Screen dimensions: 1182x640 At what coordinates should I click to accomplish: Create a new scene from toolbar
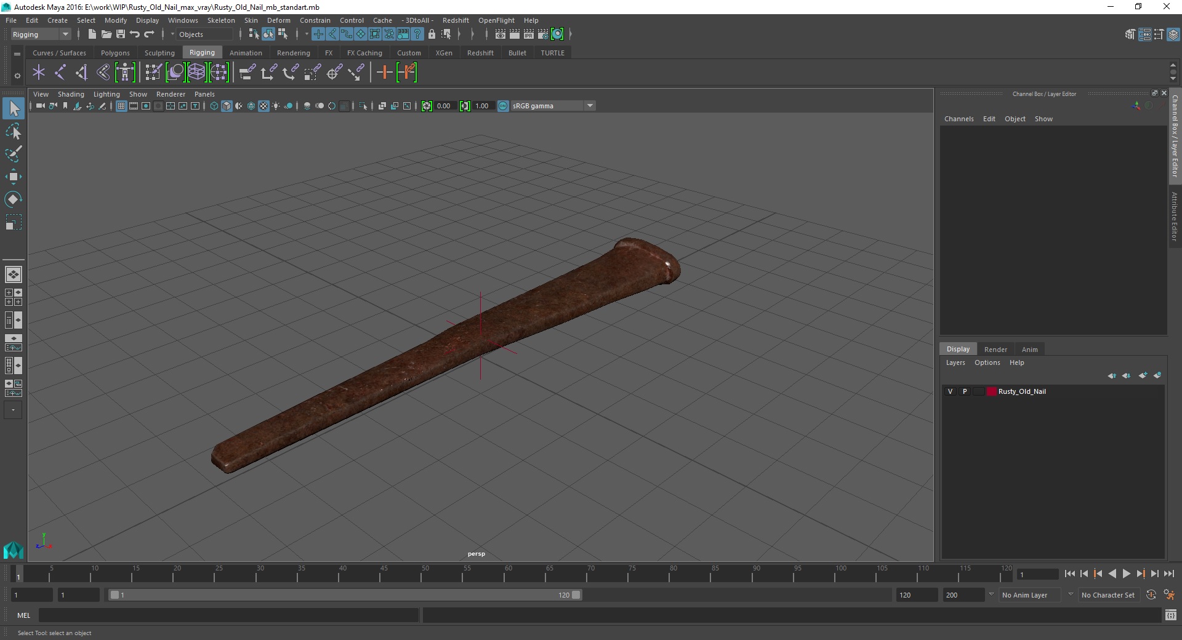92,34
